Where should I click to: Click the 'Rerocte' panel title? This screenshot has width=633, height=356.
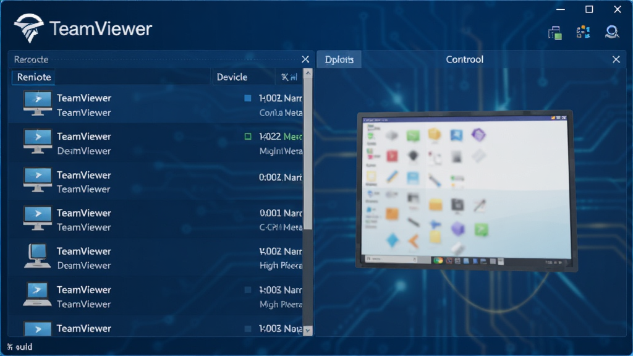point(31,59)
